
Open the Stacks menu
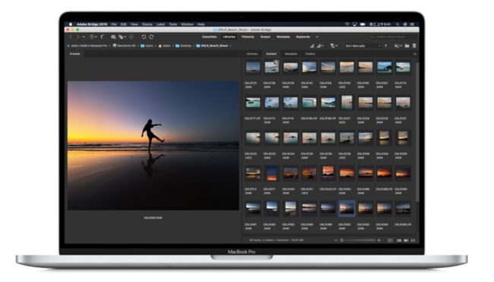147,24
